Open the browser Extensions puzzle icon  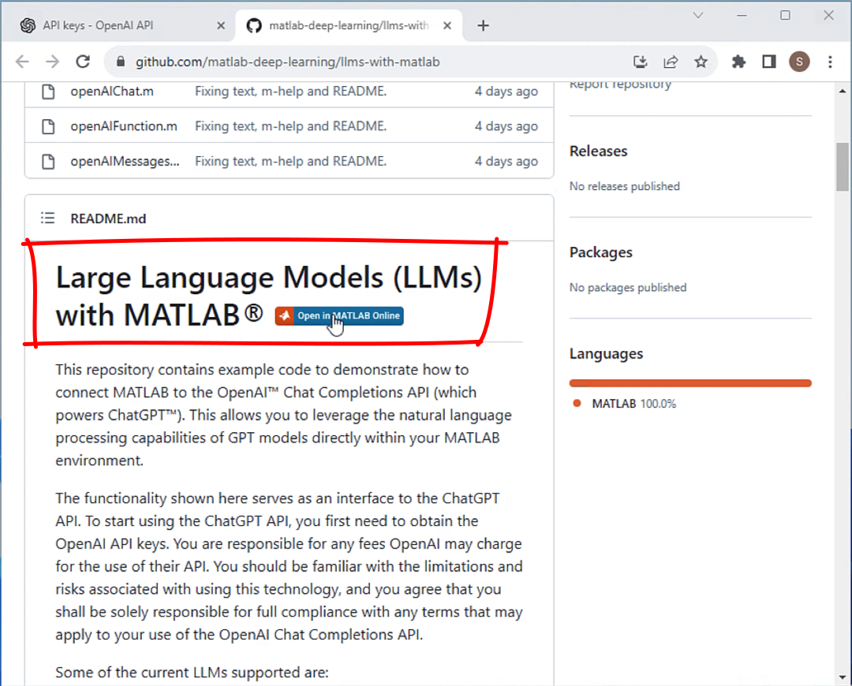point(738,62)
